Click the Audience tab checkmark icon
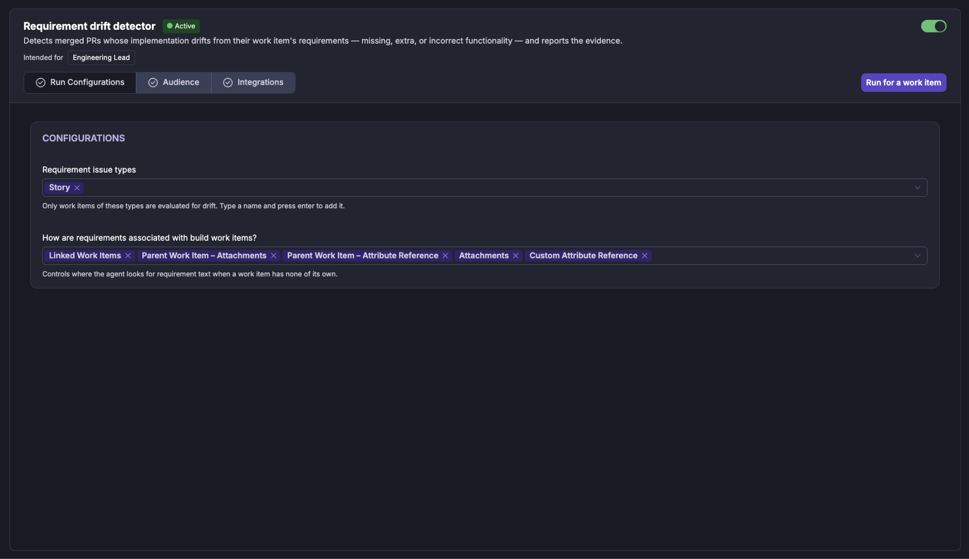The height and width of the screenshot is (559, 969). [x=153, y=83]
